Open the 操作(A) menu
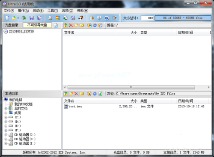 pos(23,11)
